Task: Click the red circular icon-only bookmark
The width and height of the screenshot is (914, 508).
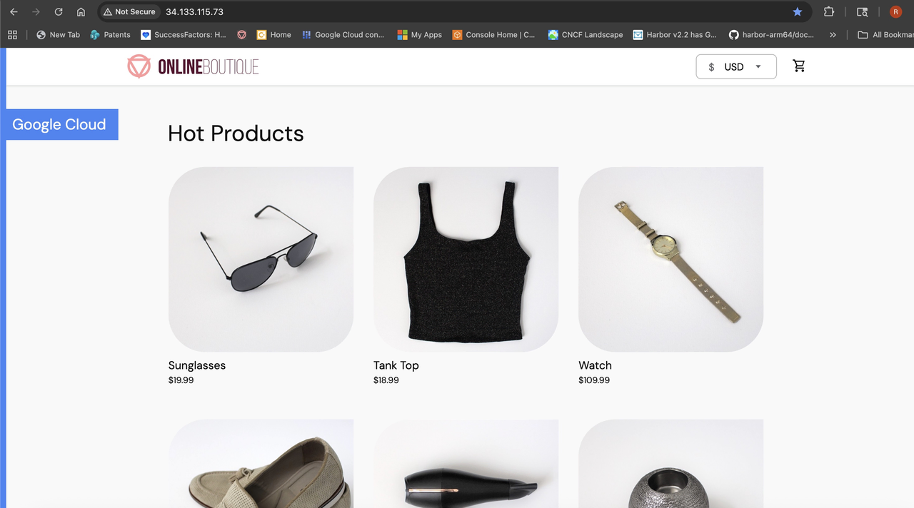Action: [x=242, y=34]
